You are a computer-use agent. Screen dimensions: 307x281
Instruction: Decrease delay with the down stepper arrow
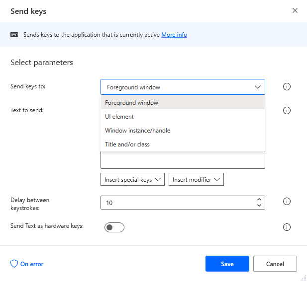pyautogui.click(x=259, y=205)
